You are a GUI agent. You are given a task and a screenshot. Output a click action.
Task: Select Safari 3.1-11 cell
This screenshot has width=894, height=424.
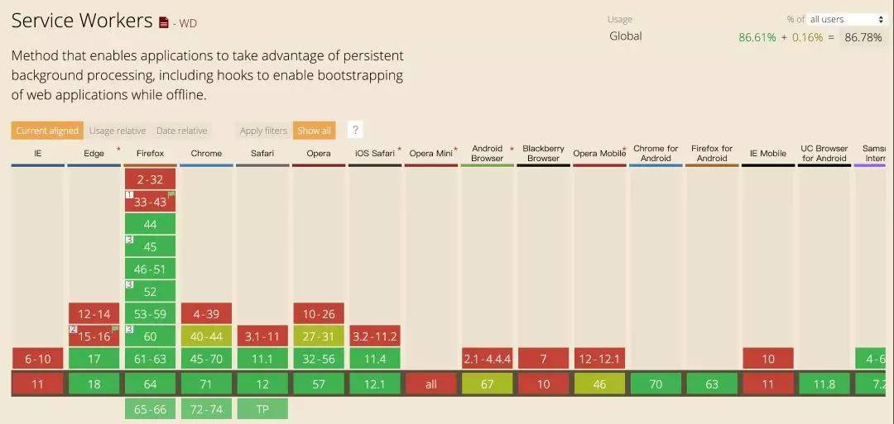[262, 336]
